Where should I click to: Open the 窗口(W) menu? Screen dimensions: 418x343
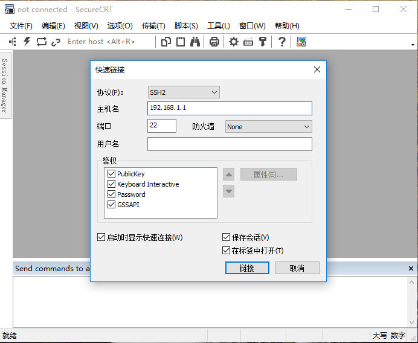pos(252,26)
